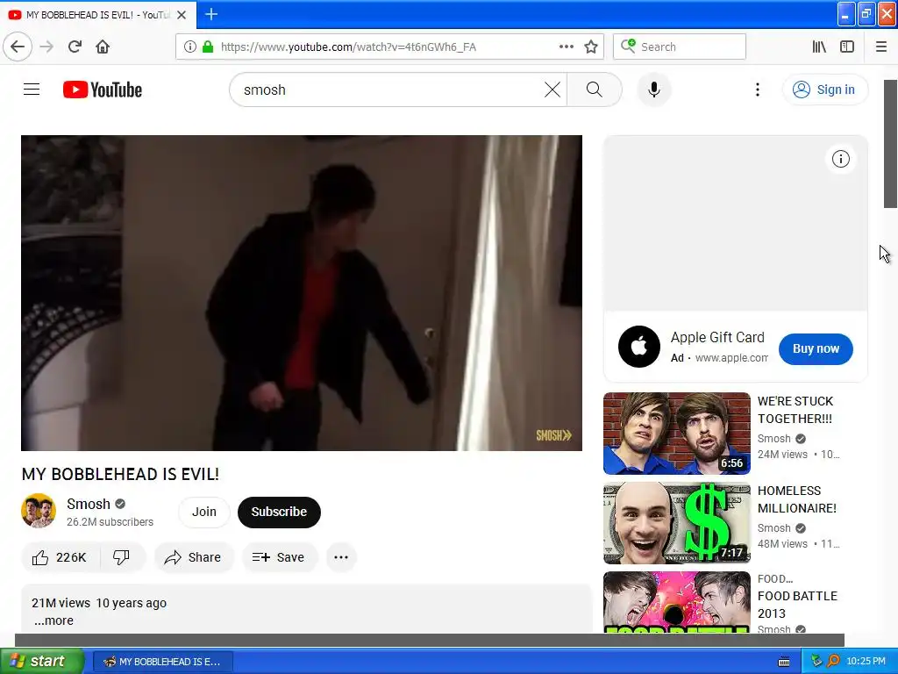Click the Smosh watermark in video

[554, 435]
